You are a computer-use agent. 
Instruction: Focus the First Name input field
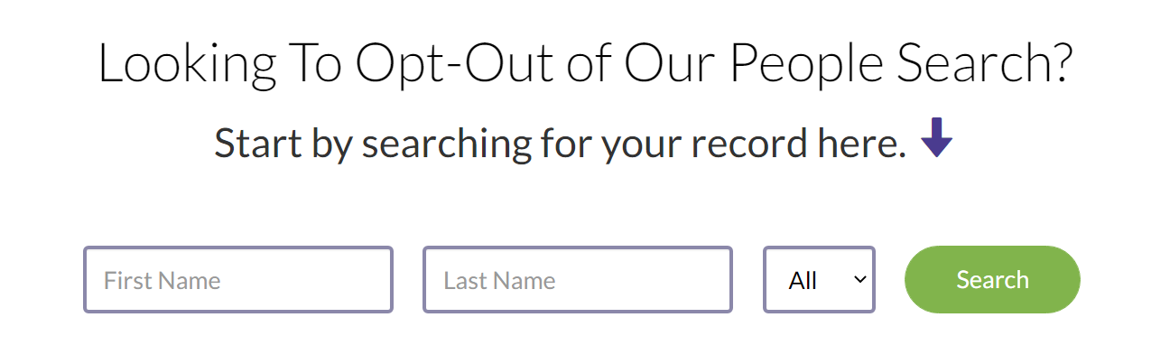pyautogui.click(x=238, y=280)
